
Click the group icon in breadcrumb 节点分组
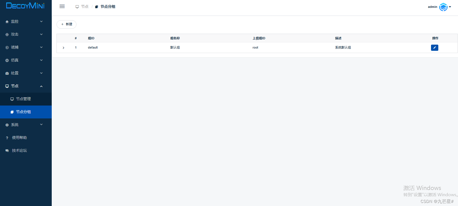click(x=96, y=7)
